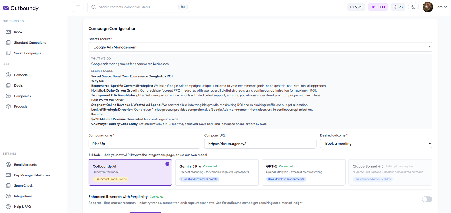Select the Outbounty AI model card
This screenshot has height=213, width=451.
tap(130, 173)
